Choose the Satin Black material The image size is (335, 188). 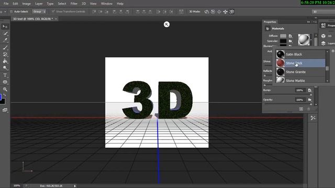(x=300, y=54)
